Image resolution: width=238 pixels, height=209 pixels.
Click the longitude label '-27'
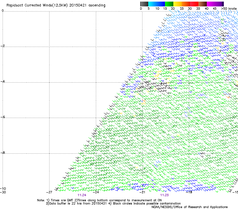(49, 192)
